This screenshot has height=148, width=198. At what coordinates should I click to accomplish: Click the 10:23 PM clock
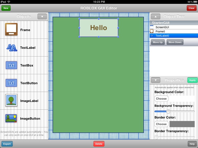99,2
